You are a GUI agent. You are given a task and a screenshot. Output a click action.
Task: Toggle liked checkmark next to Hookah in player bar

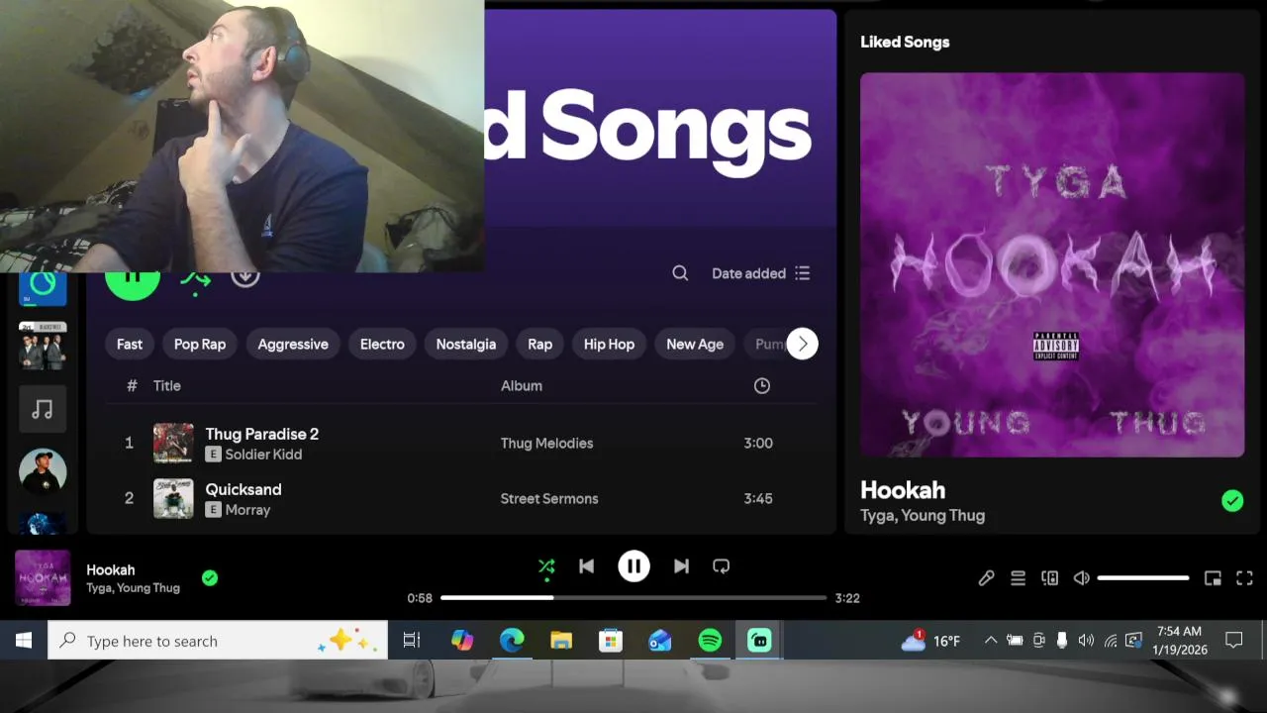click(210, 578)
